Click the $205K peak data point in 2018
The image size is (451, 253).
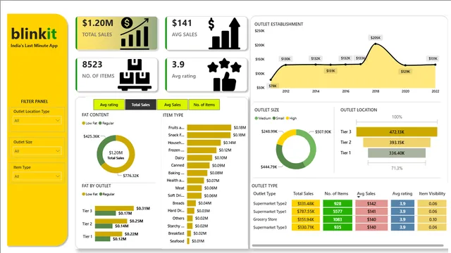(376, 44)
